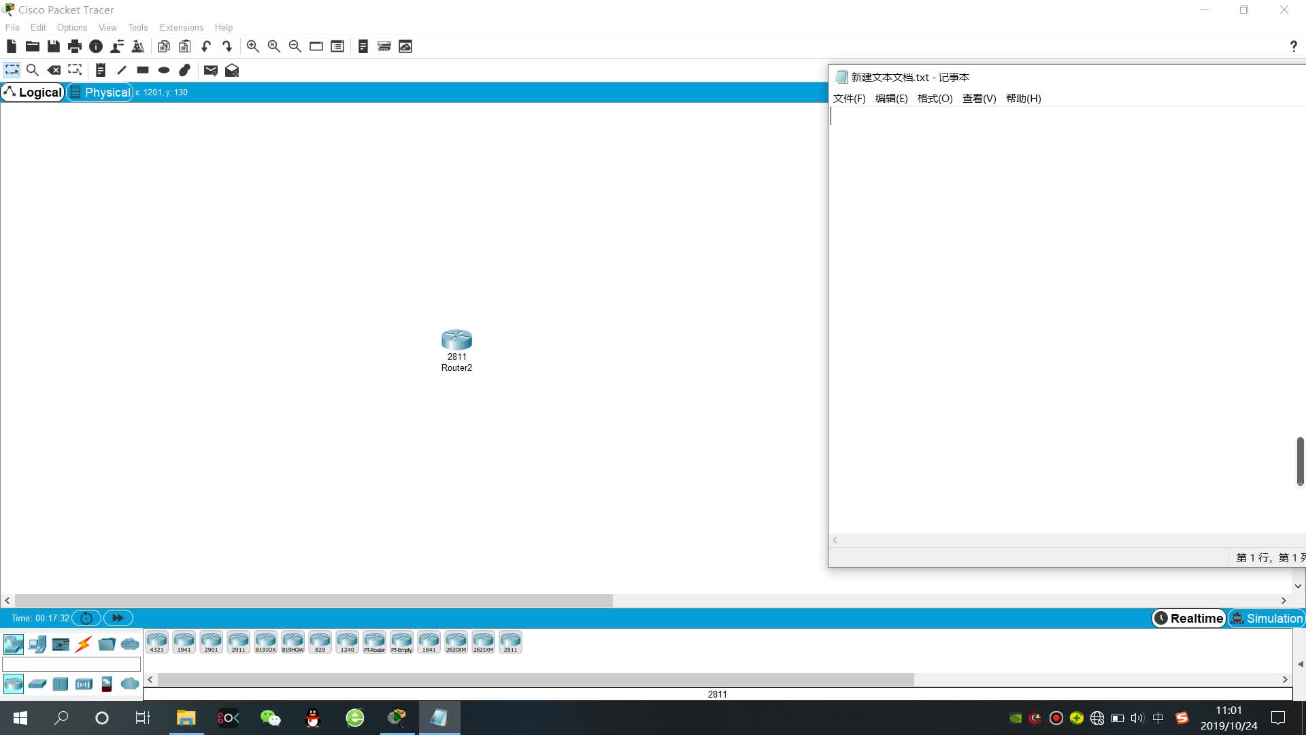
Task: Switch to Simulation mode
Action: pos(1267,618)
